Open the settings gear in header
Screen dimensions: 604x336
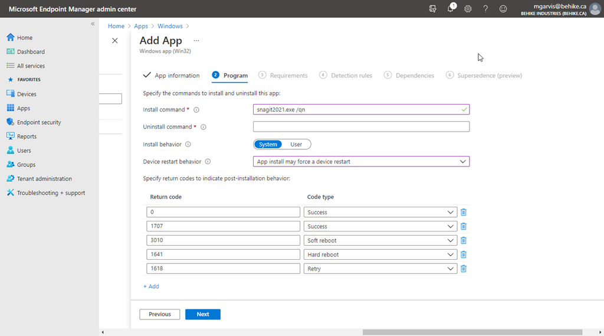[468, 9]
